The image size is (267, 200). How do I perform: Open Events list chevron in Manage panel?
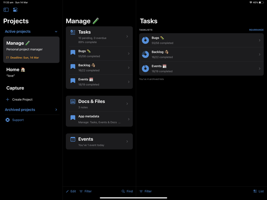129,82
